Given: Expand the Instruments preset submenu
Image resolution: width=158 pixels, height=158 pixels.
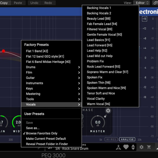Looking at the screenshot, I should 51,83.
